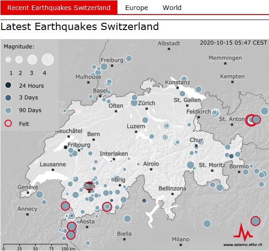Viewport: 269px width, 251px height.
Task: Click the Airolo city label
Action: coord(151,164)
